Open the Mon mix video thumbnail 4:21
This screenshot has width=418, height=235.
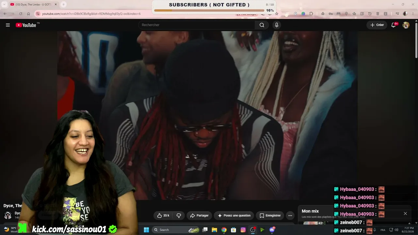click(x=314, y=223)
